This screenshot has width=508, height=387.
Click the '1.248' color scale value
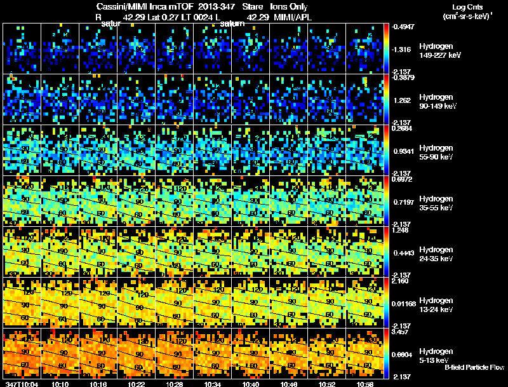point(400,230)
